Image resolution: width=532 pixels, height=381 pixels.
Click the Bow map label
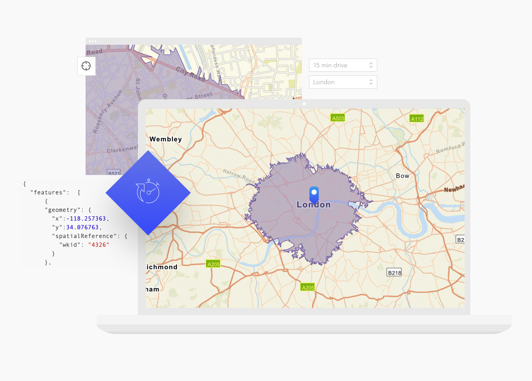coord(403,176)
